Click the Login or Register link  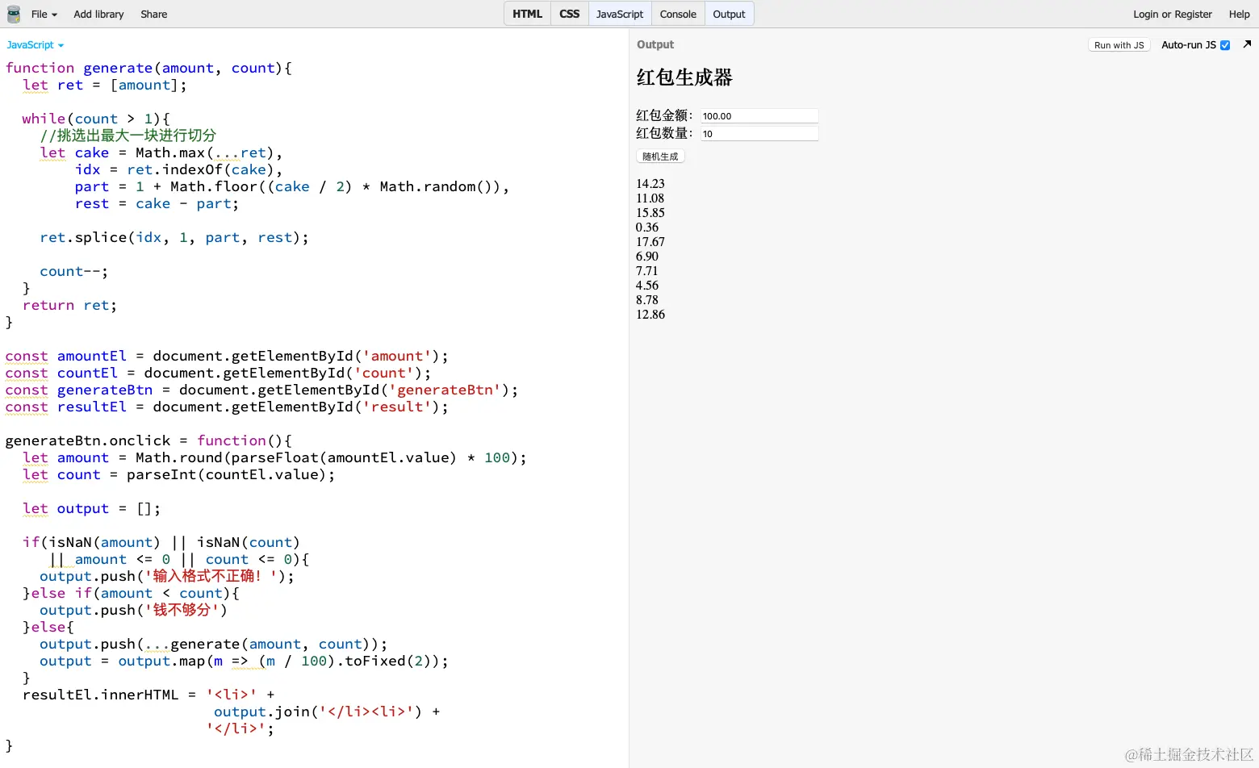(x=1173, y=14)
